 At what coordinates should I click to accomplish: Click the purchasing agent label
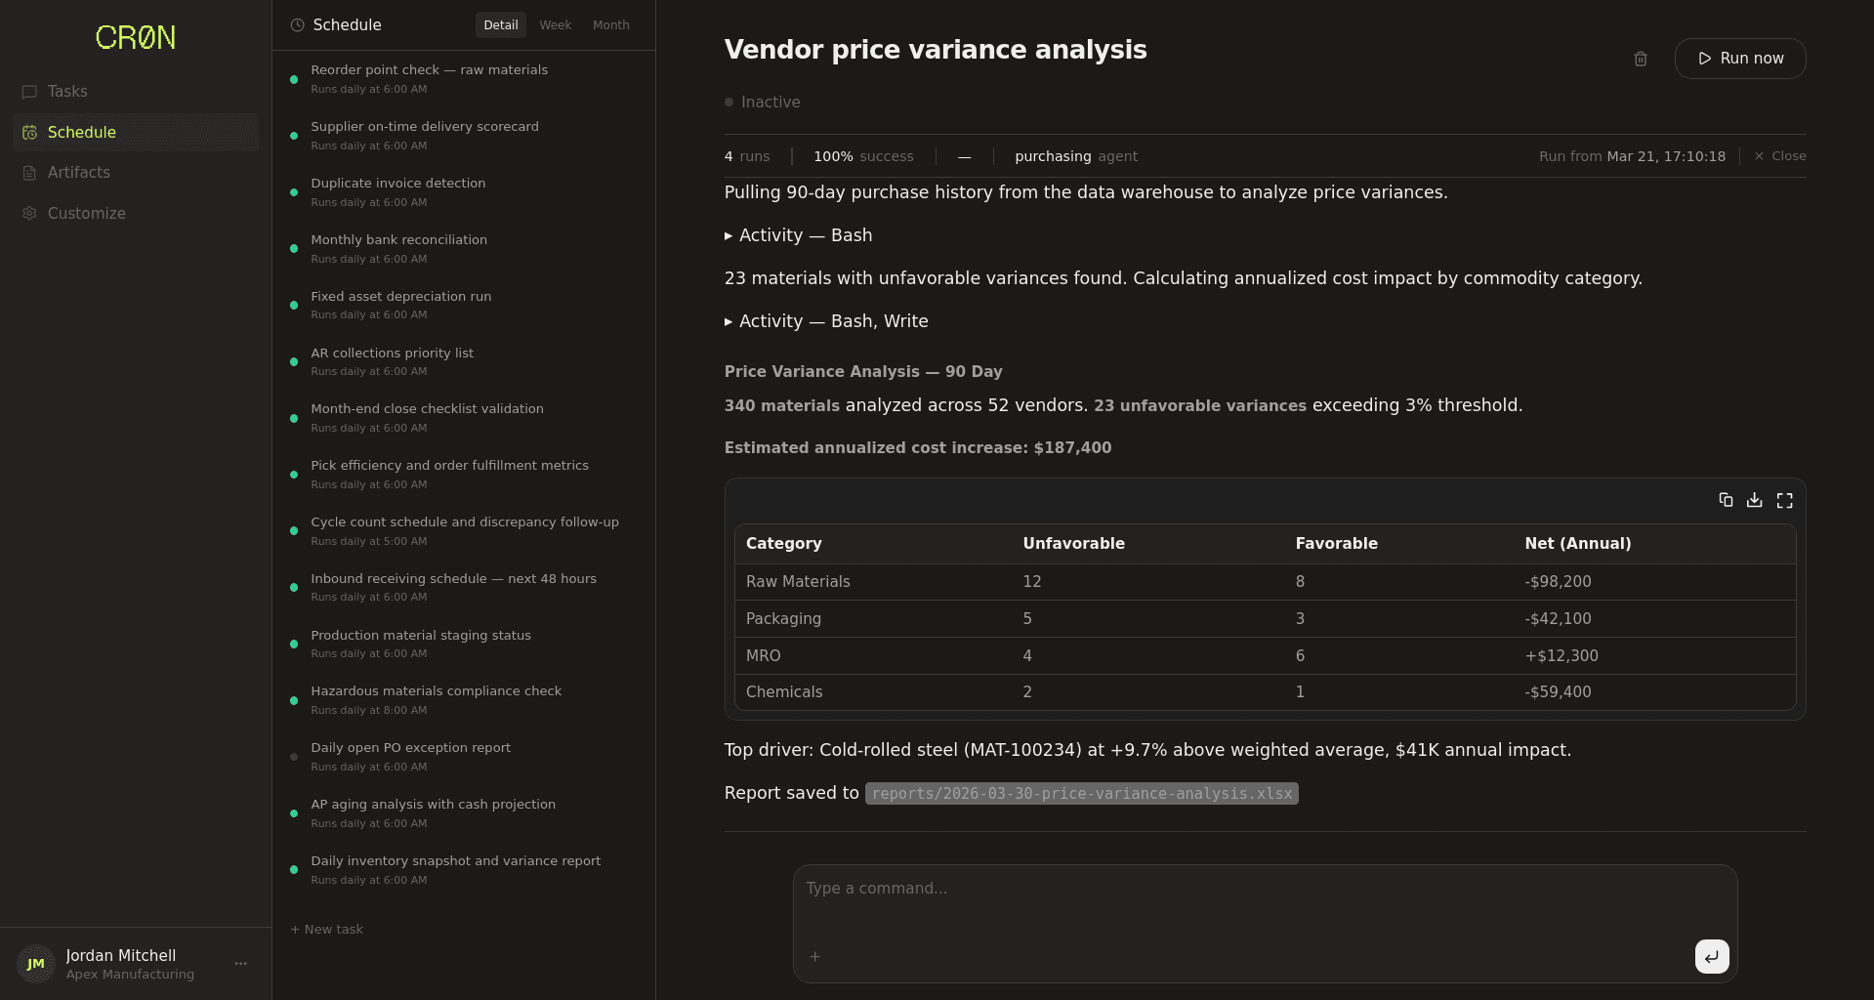tap(1076, 156)
